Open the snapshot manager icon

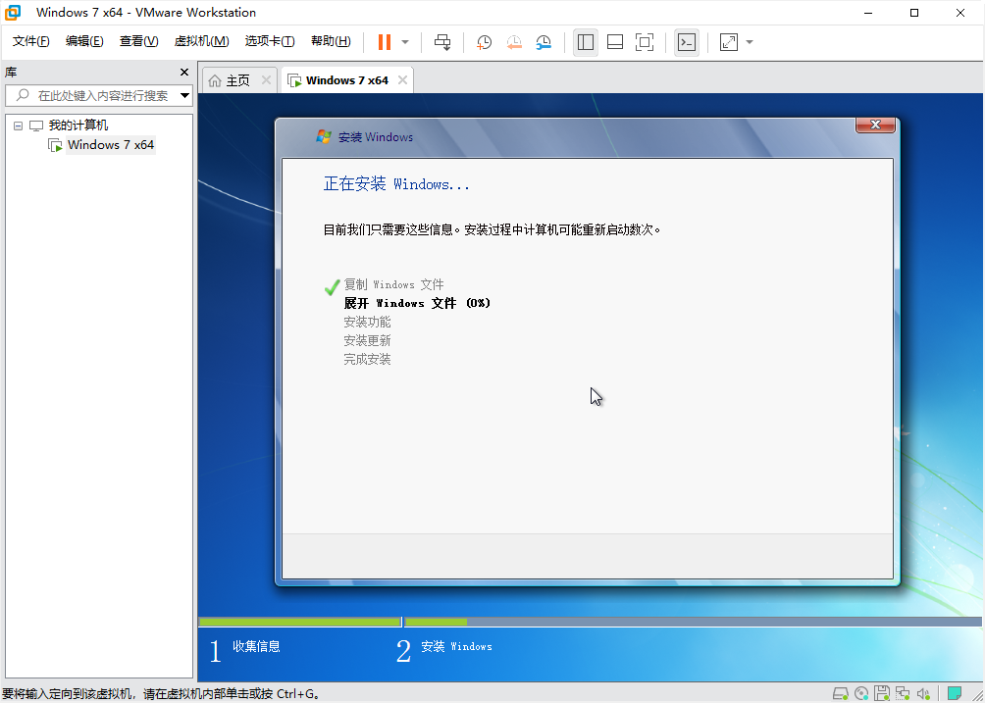pos(544,42)
